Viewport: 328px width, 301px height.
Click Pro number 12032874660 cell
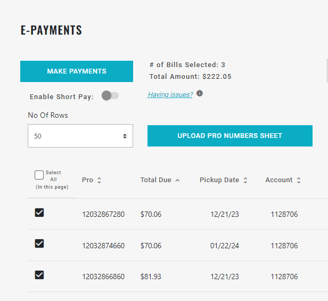pyautogui.click(x=103, y=246)
